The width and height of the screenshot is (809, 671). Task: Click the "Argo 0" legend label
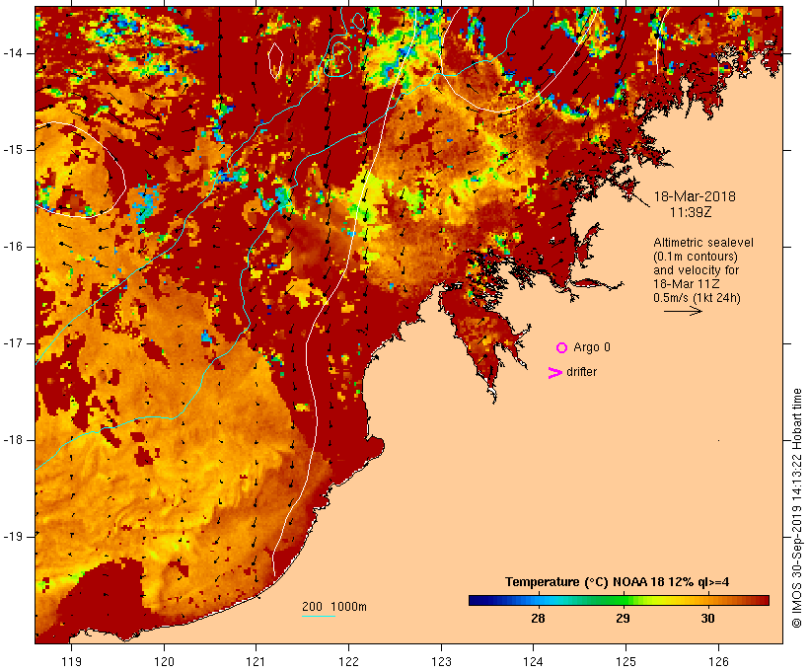[x=592, y=347]
